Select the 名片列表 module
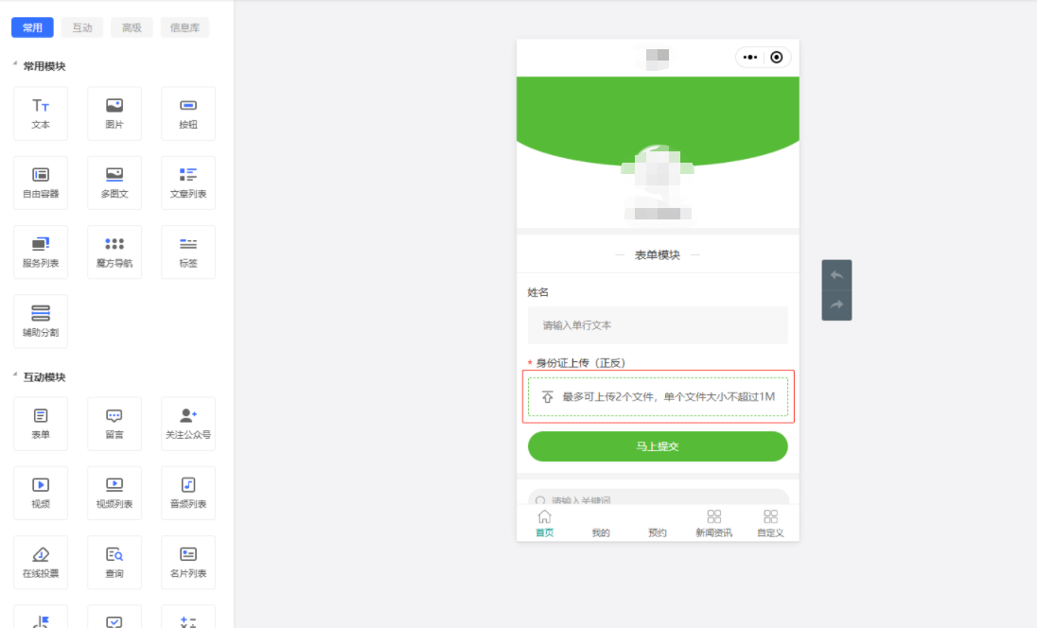The width and height of the screenshot is (1037, 628). click(188, 563)
